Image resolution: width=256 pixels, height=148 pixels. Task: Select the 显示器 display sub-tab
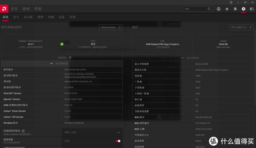(28, 17)
